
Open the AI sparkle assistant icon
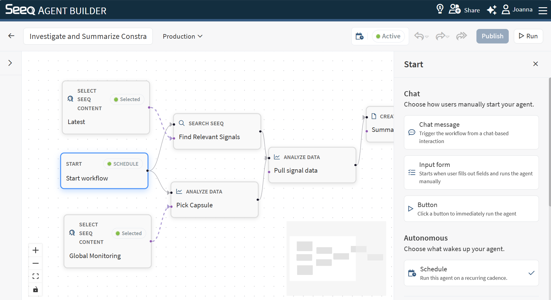tap(492, 10)
